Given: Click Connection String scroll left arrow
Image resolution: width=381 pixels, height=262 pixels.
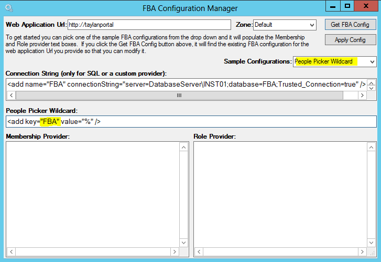Looking at the screenshot, I should pyautogui.click(x=11, y=95).
